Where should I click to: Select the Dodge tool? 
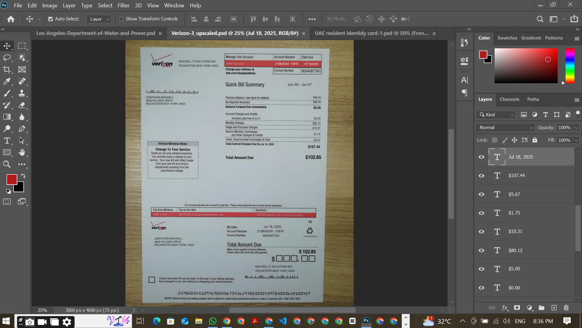7,128
